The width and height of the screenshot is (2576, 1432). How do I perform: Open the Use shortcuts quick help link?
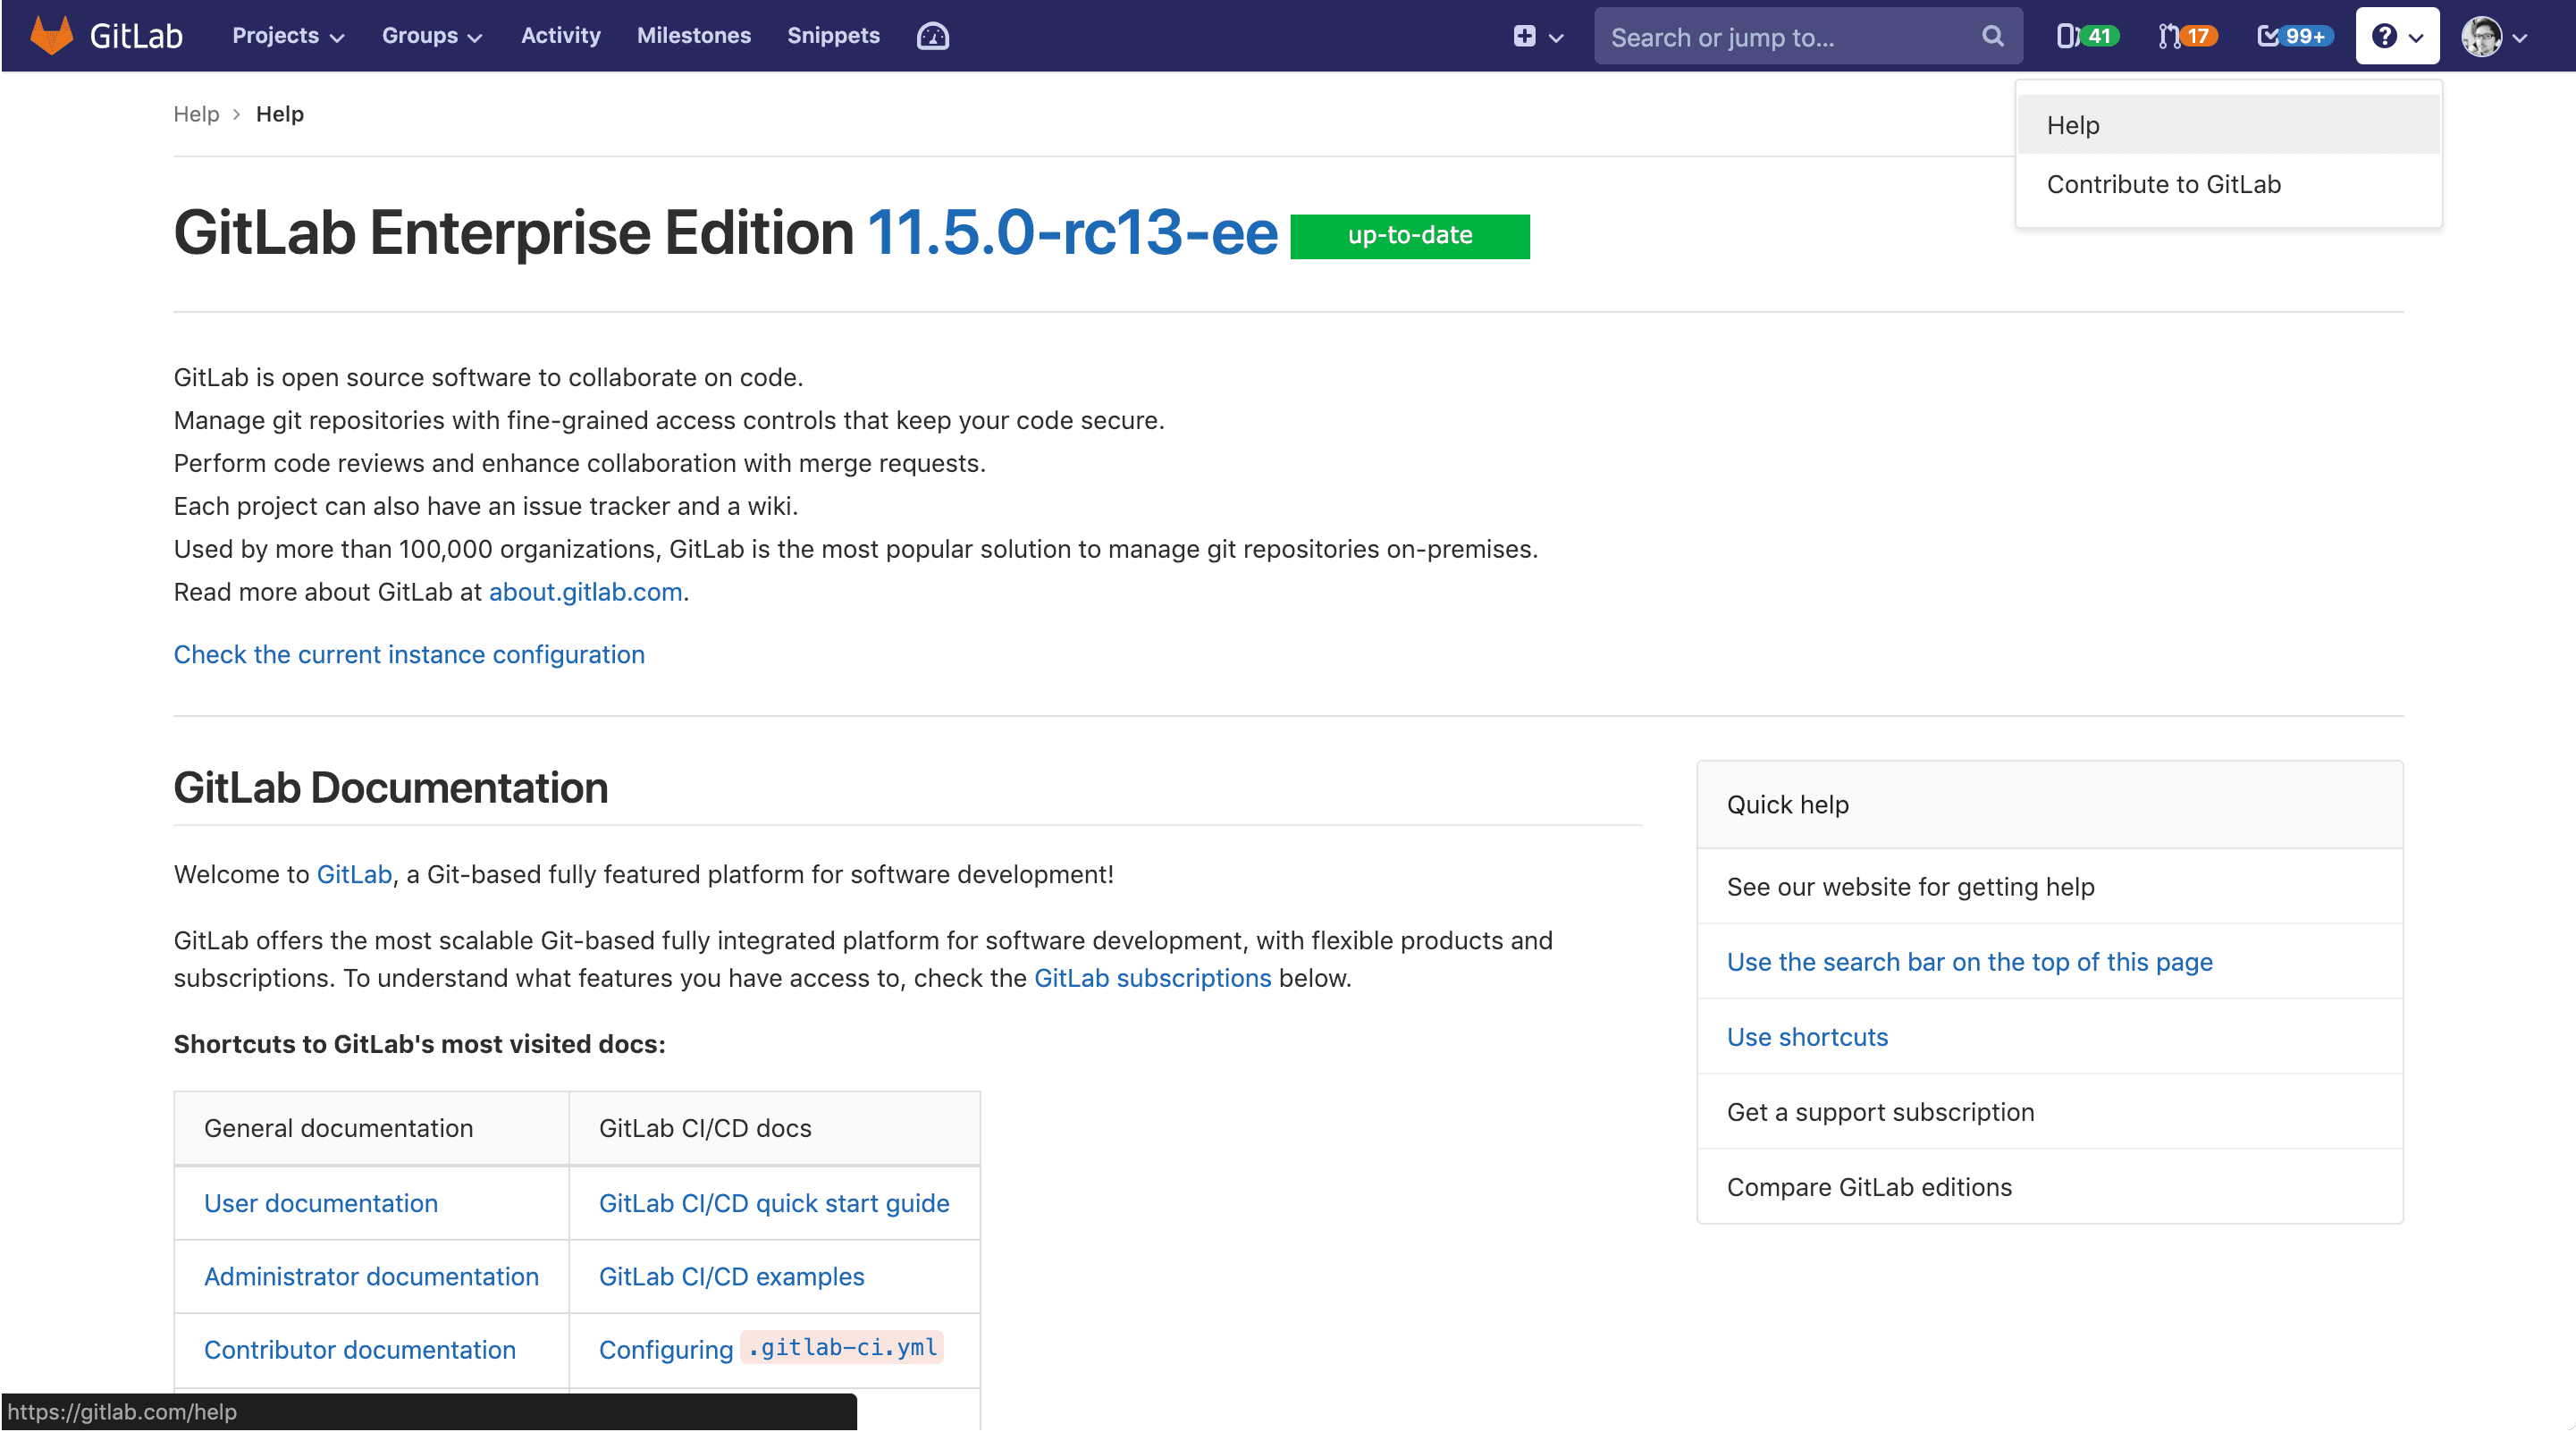1807,1036
